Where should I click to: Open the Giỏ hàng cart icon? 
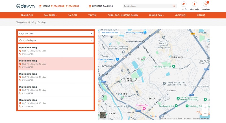pos(206,4)
